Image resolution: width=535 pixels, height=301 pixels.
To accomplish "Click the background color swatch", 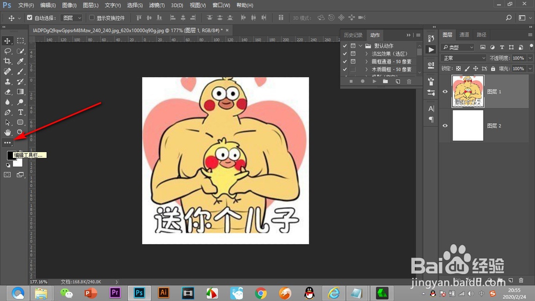I will 18,163.
